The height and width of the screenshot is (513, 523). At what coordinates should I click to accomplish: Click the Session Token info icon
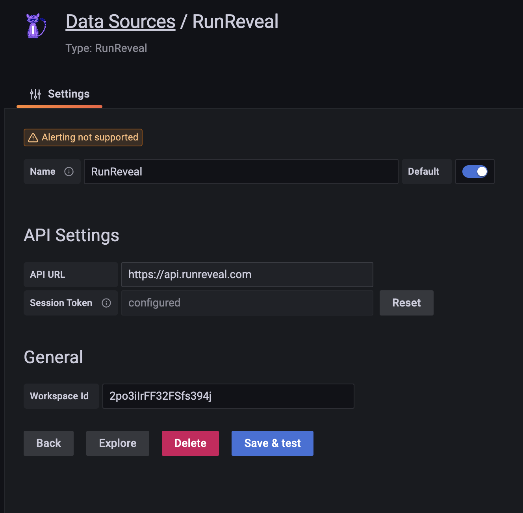[x=106, y=303]
